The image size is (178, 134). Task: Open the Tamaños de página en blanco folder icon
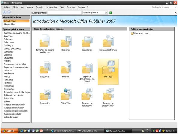(x=45, y=41)
